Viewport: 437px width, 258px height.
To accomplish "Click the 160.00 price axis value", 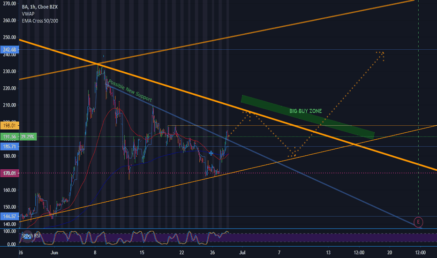I will tap(9, 190).
